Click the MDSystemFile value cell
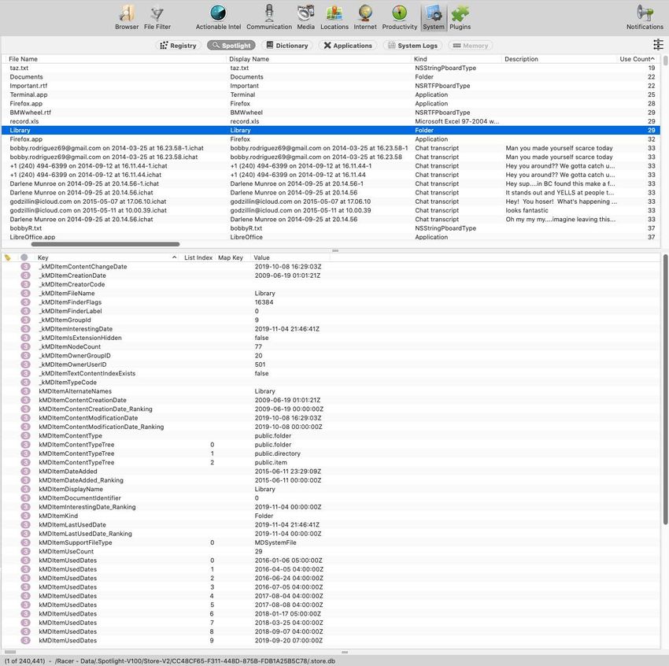Viewport: 669px width, 666px height. (x=275, y=542)
